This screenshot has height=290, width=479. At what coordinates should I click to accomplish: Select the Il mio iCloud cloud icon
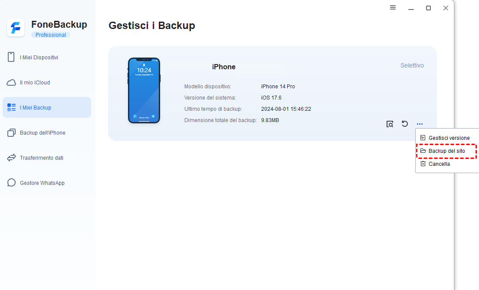[x=11, y=83]
